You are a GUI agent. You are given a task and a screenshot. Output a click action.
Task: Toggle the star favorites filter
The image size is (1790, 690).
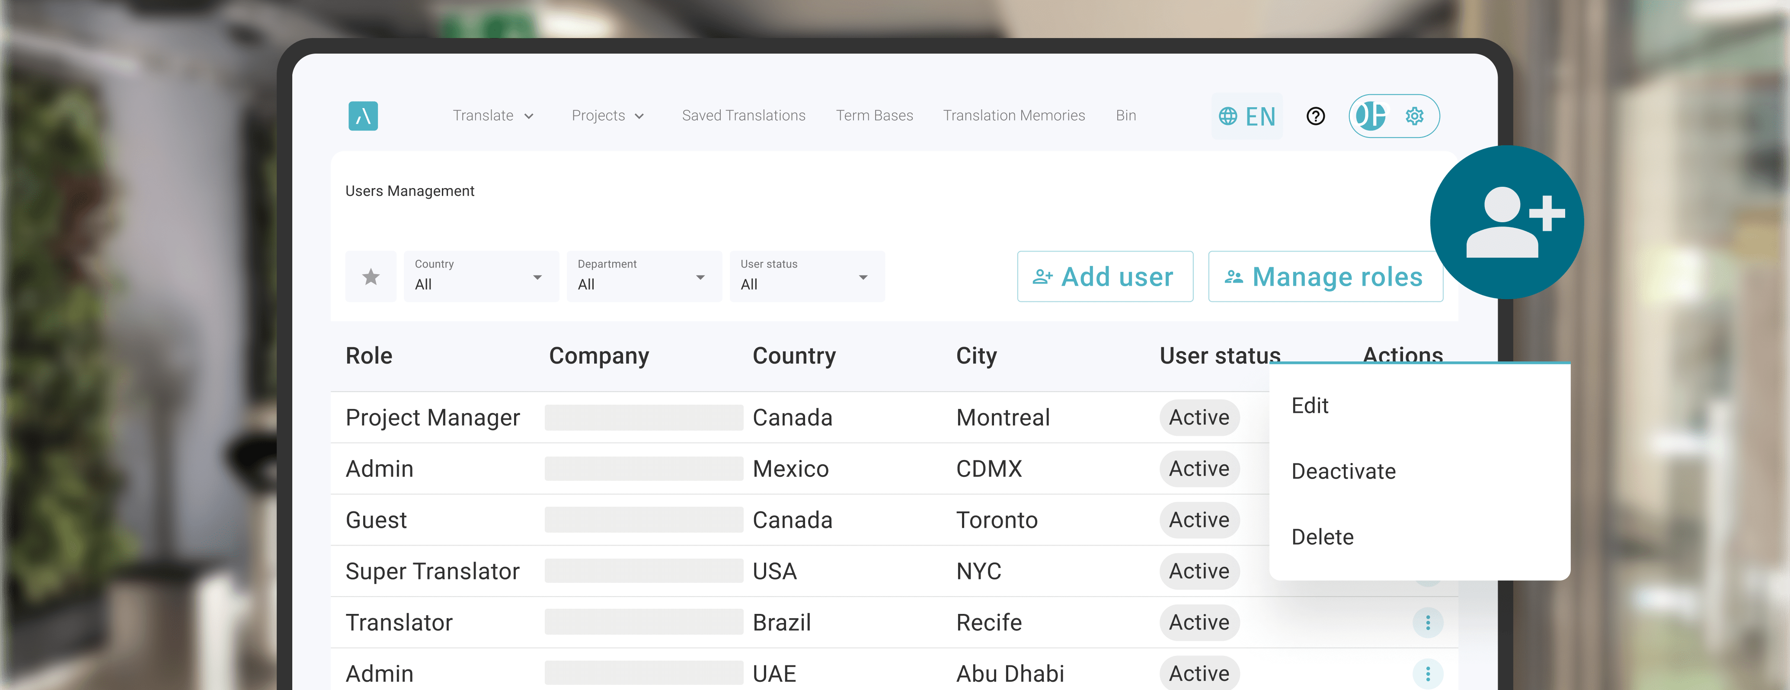[x=371, y=277]
